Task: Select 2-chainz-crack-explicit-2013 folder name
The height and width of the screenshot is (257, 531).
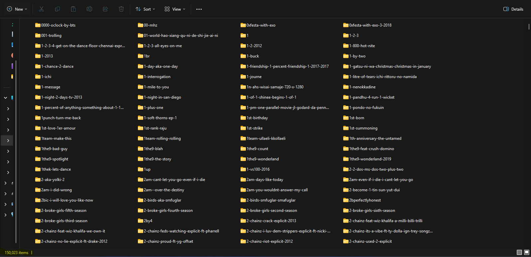Action: (x=271, y=221)
